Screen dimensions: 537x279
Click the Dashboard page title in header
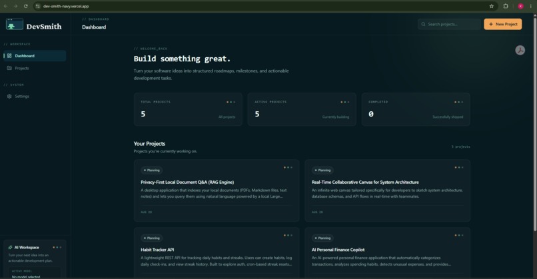(x=94, y=27)
